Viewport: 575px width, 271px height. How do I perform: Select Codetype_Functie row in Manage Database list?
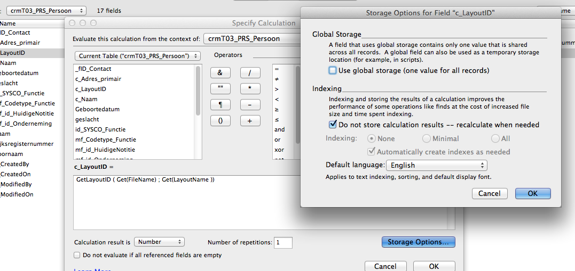pyautogui.click(x=32, y=103)
